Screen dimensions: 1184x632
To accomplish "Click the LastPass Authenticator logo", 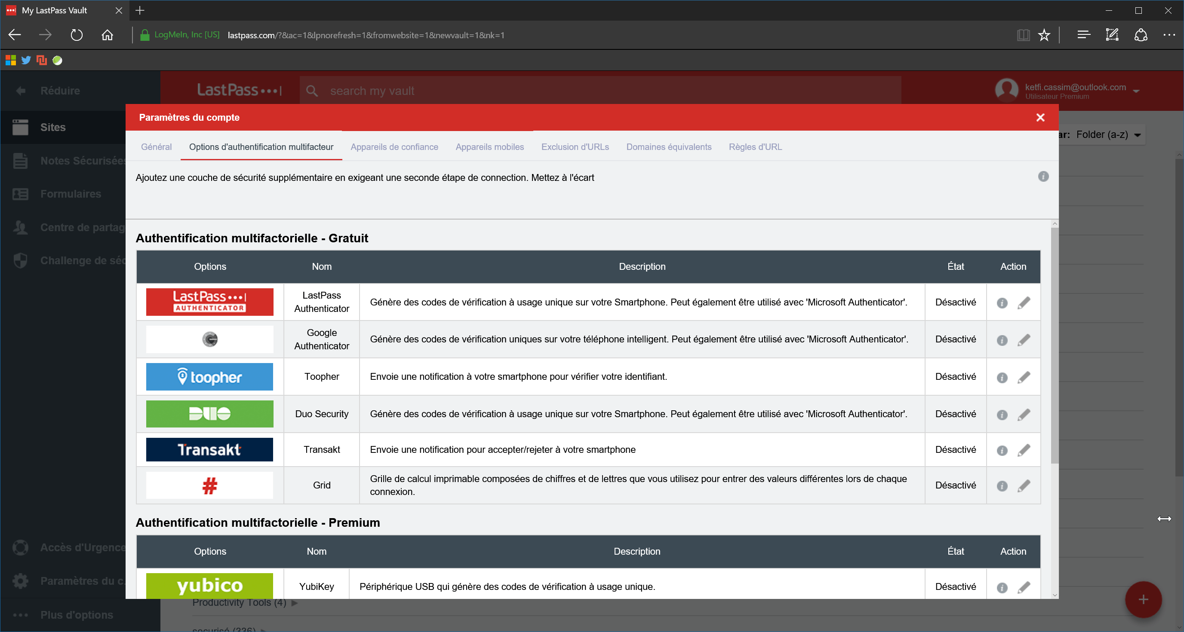I will 209,302.
